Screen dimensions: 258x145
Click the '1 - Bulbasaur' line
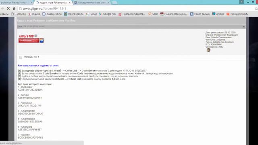(25, 87)
